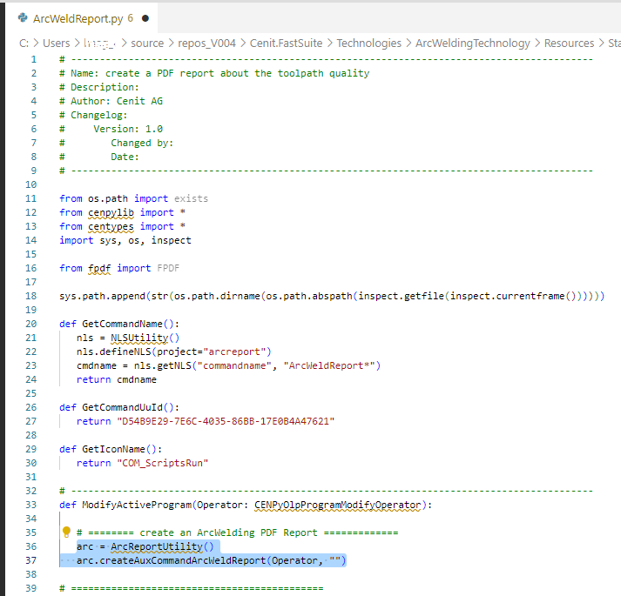Click the NLSUtility name on line 21

point(139,338)
